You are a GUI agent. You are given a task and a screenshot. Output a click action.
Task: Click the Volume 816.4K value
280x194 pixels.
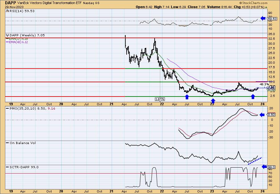220,7
